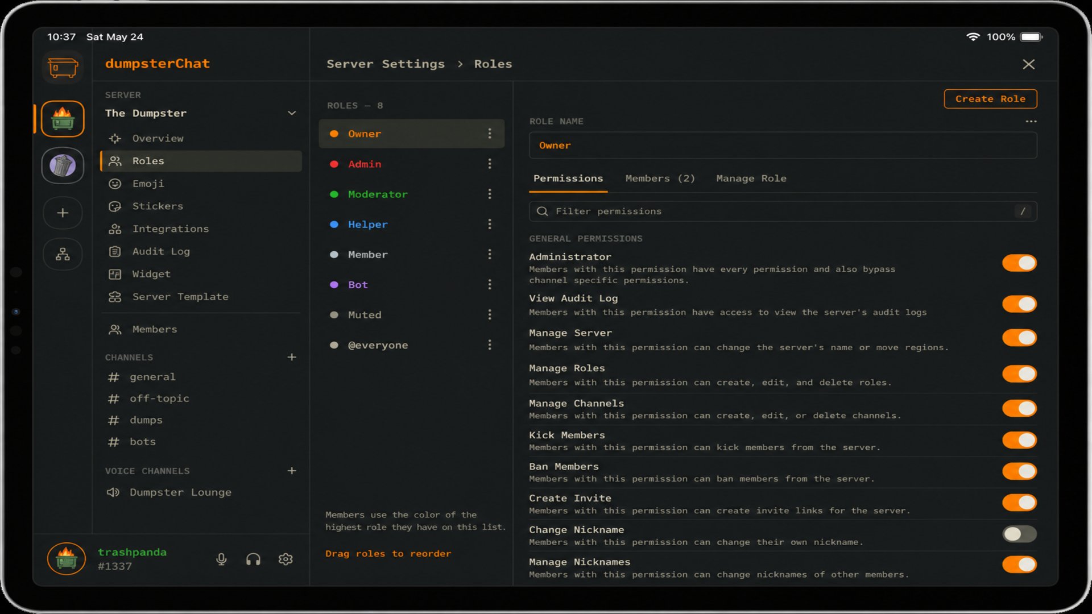This screenshot has width=1092, height=614.
Task: Expand The Dumpster server dropdown
Action: (x=292, y=113)
